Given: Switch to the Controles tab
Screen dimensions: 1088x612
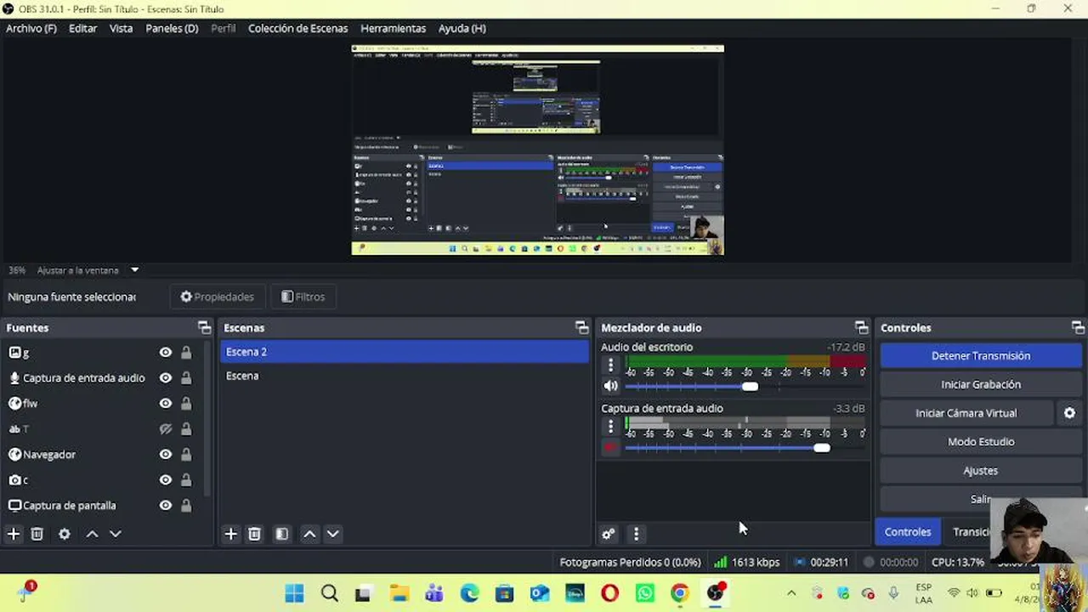Looking at the screenshot, I should pos(908,532).
